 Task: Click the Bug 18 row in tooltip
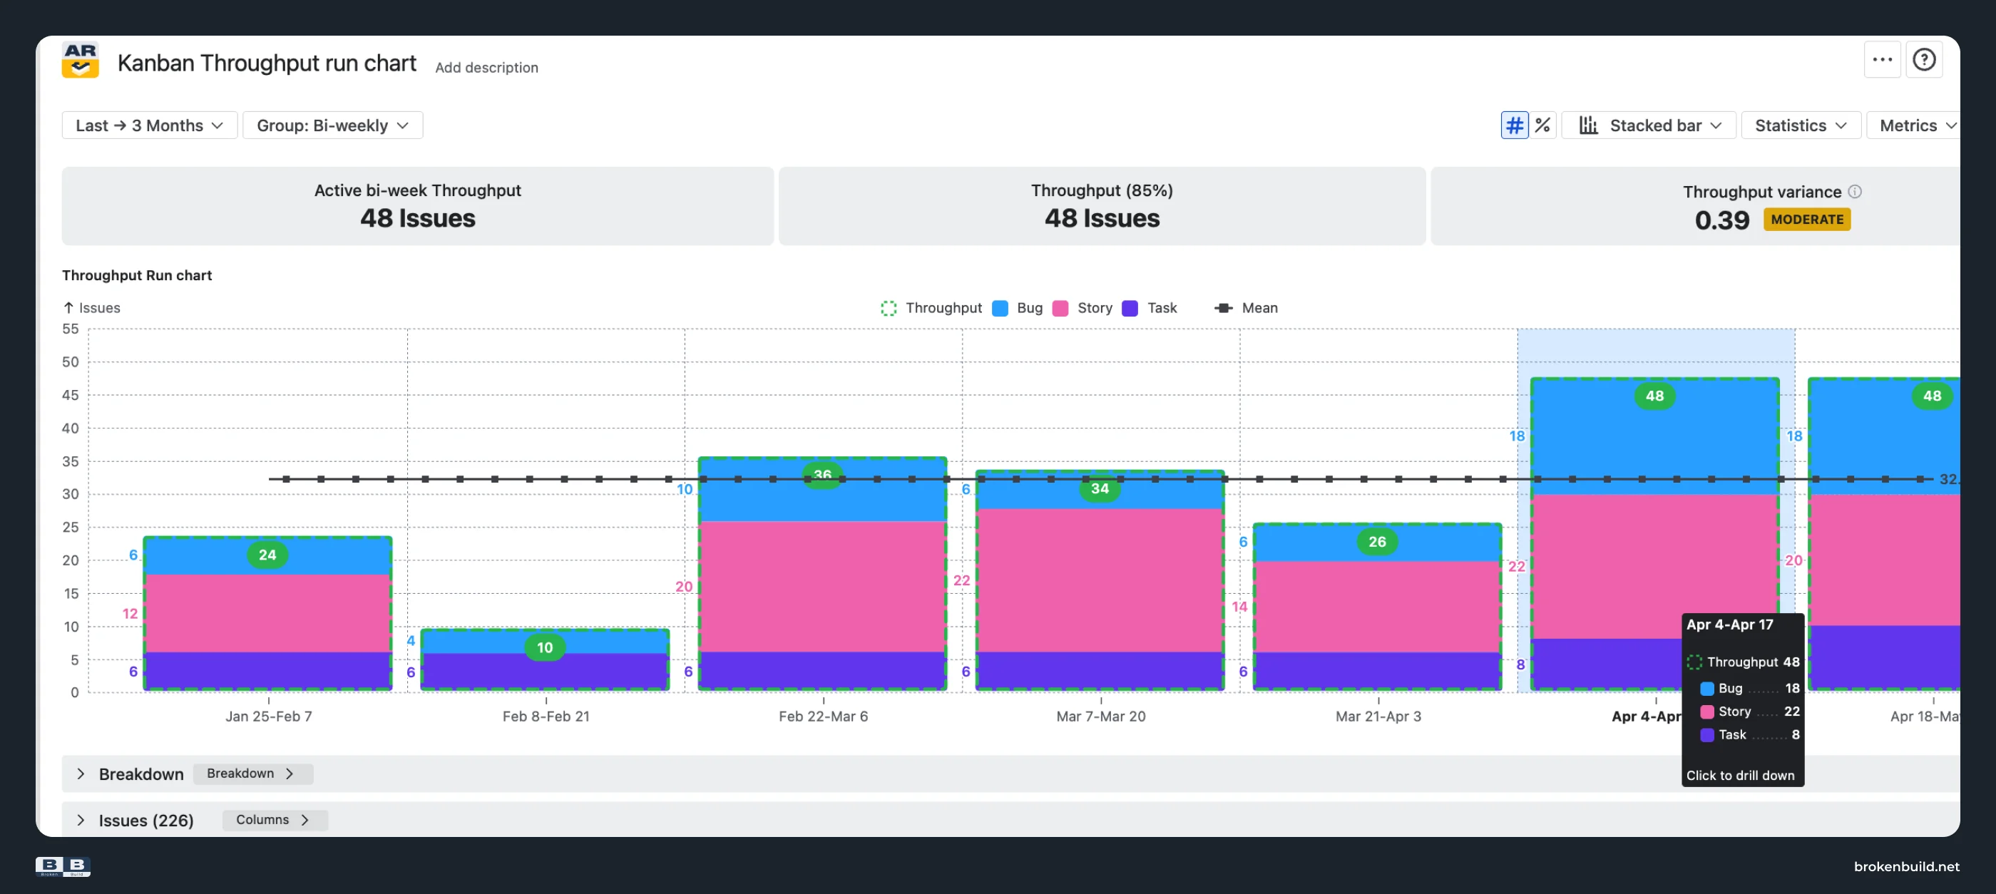pyautogui.click(x=1749, y=688)
